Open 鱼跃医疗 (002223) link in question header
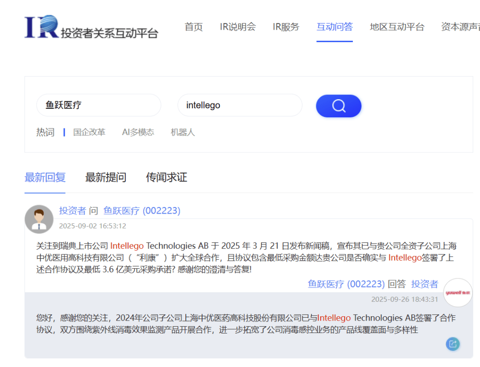Screen dimensions: 480x367 coord(142,210)
